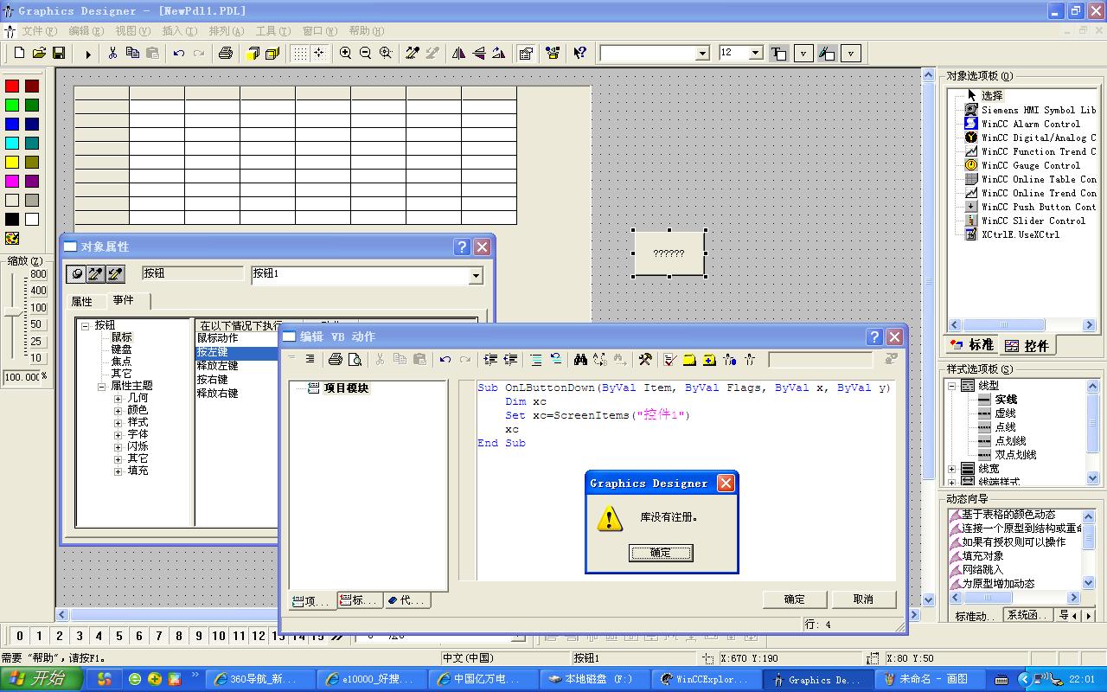This screenshot has height=692, width=1107.
Task: Select the 标准 tab in the object palette
Action: coord(972,345)
